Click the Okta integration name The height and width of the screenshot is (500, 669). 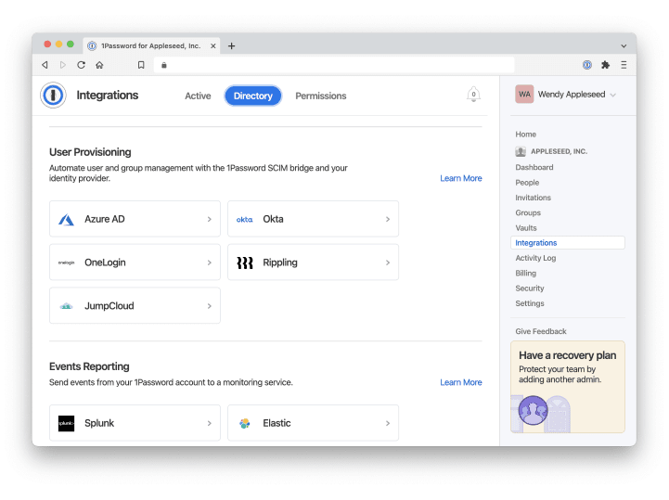[273, 219]
